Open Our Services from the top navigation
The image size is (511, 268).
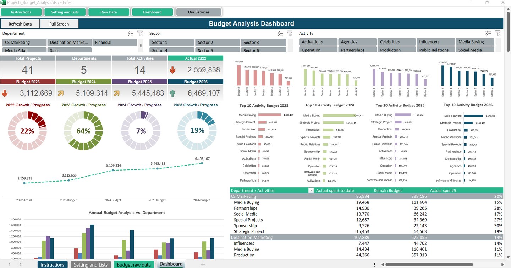pyautogui.click(x=199, y=12)
